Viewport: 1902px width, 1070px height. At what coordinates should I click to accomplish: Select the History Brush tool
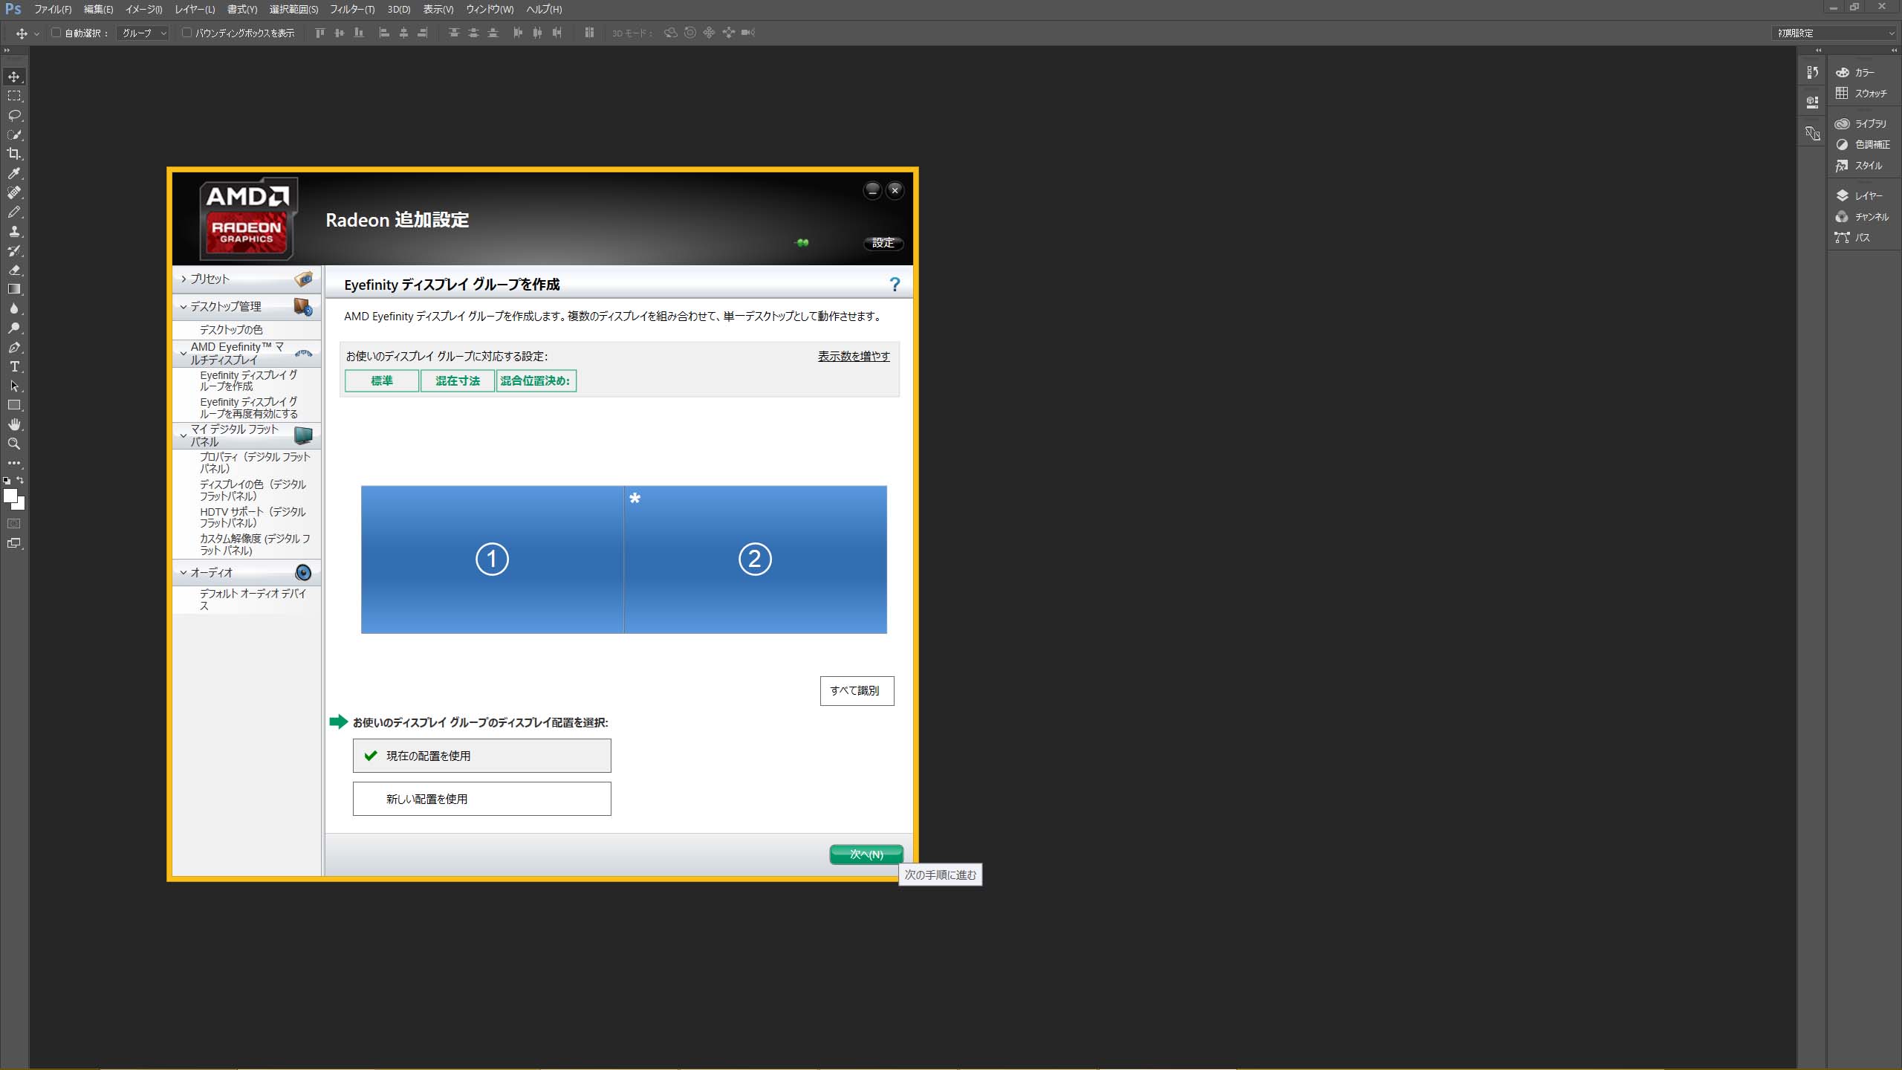(14, 250)
